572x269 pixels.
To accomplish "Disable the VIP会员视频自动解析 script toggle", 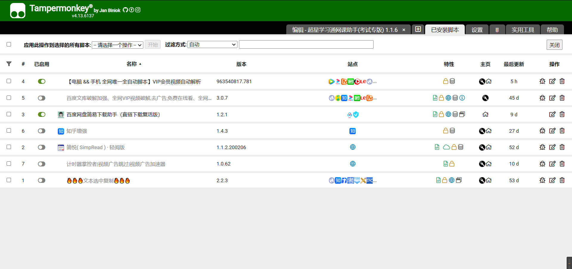I will (41, 81).
